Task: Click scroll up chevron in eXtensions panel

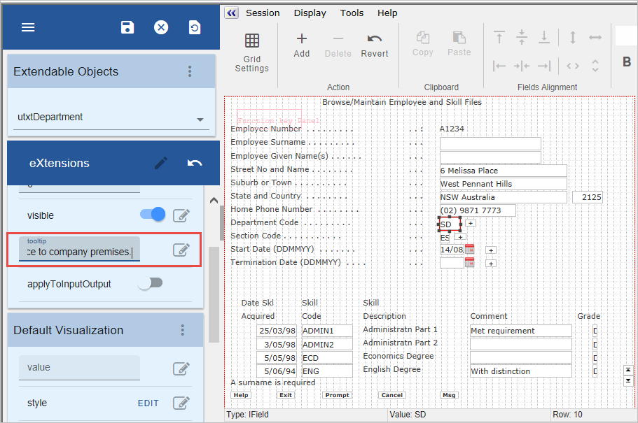Action: click(x=214, y=201)
